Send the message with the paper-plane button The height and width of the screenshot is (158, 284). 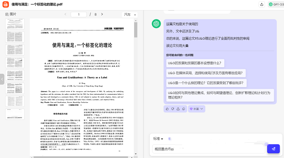click(273, 149)
